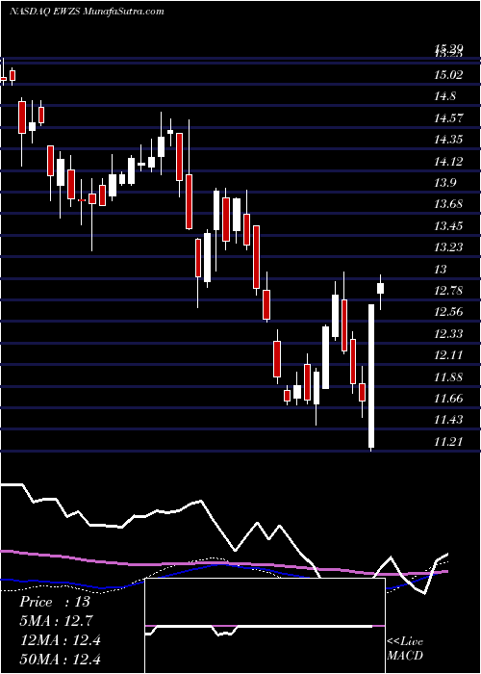The image size is (481, 674).
Task: Click inside the MACD inset panel
Action: [x=265, y=626]
